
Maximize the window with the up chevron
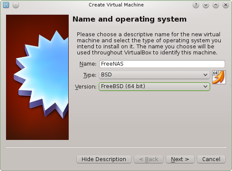[x=216, y=5]
